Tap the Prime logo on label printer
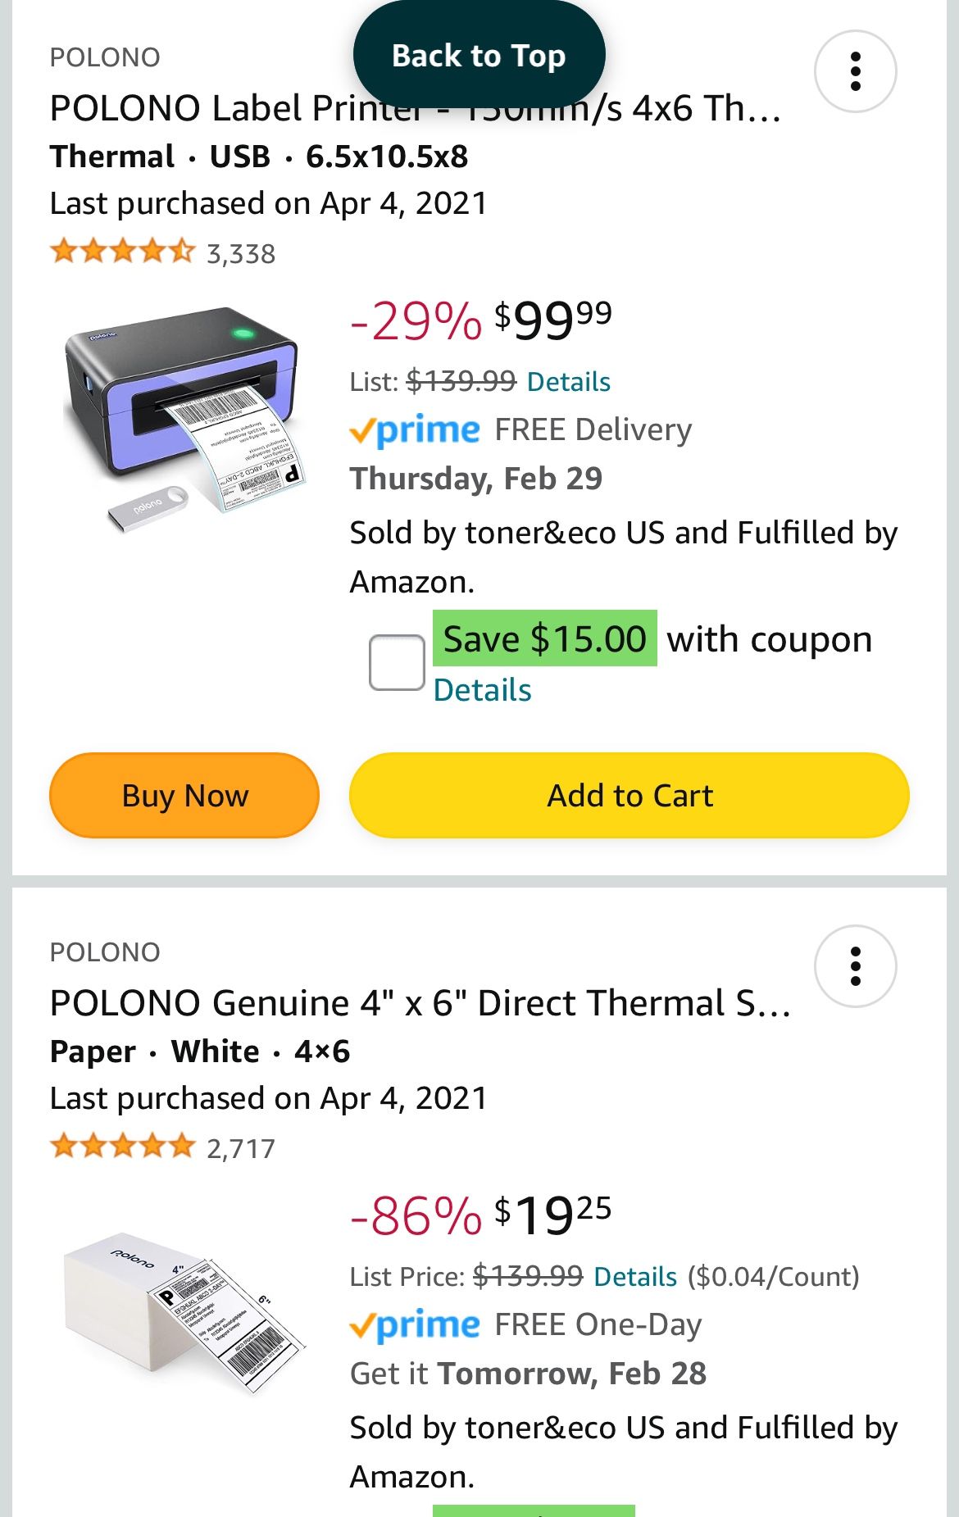 tap(415, 429)
